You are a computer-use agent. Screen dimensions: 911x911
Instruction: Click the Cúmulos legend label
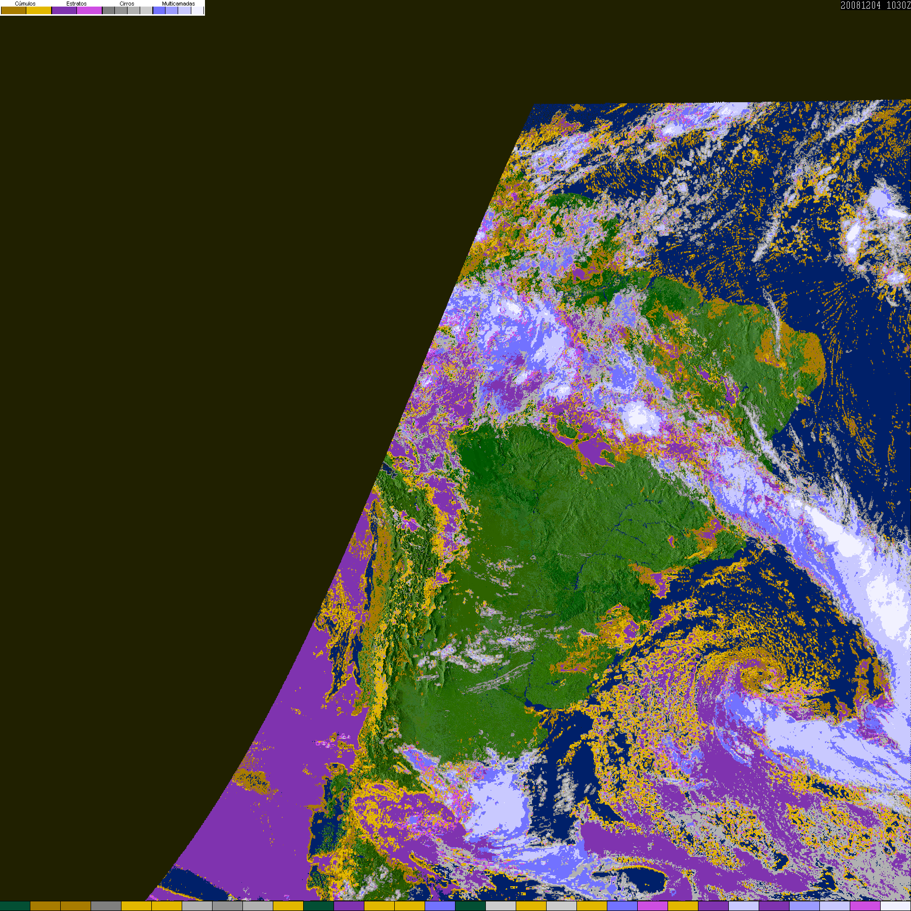(25, 4)
